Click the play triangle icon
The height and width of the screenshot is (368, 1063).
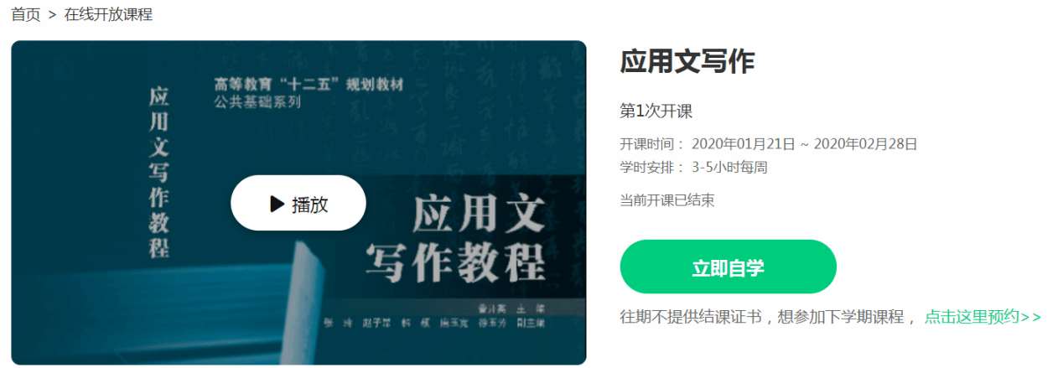(x=277, y=204)
